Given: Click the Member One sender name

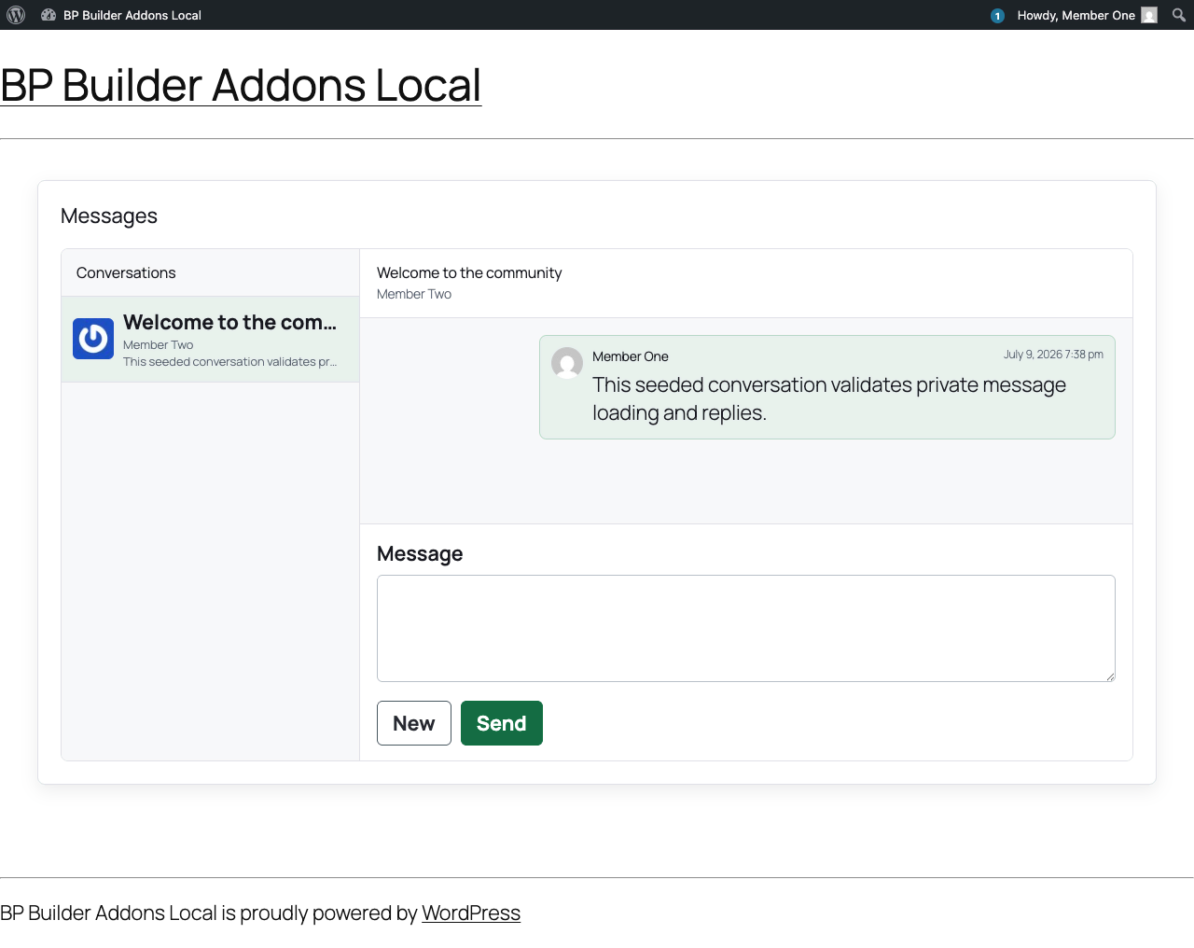Looking at the screenshot, I should pyautogui.click(x=631, y=356).
